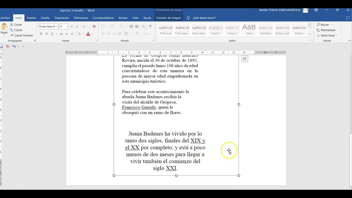Activate Copiar formato paintbrush
Screen dimensions: 352x198
[21, 35]
